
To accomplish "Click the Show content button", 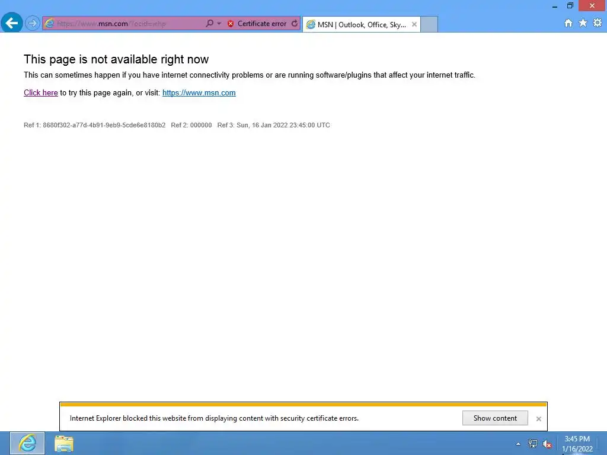I will pyautogui.click(x=495, y=418).
